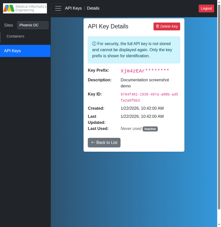Click the Delete Key button
The image size is (221, 227).
[167, 26]
